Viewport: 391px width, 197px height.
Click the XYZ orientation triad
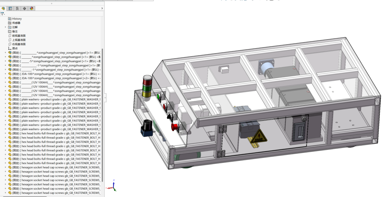click(113, 186)
